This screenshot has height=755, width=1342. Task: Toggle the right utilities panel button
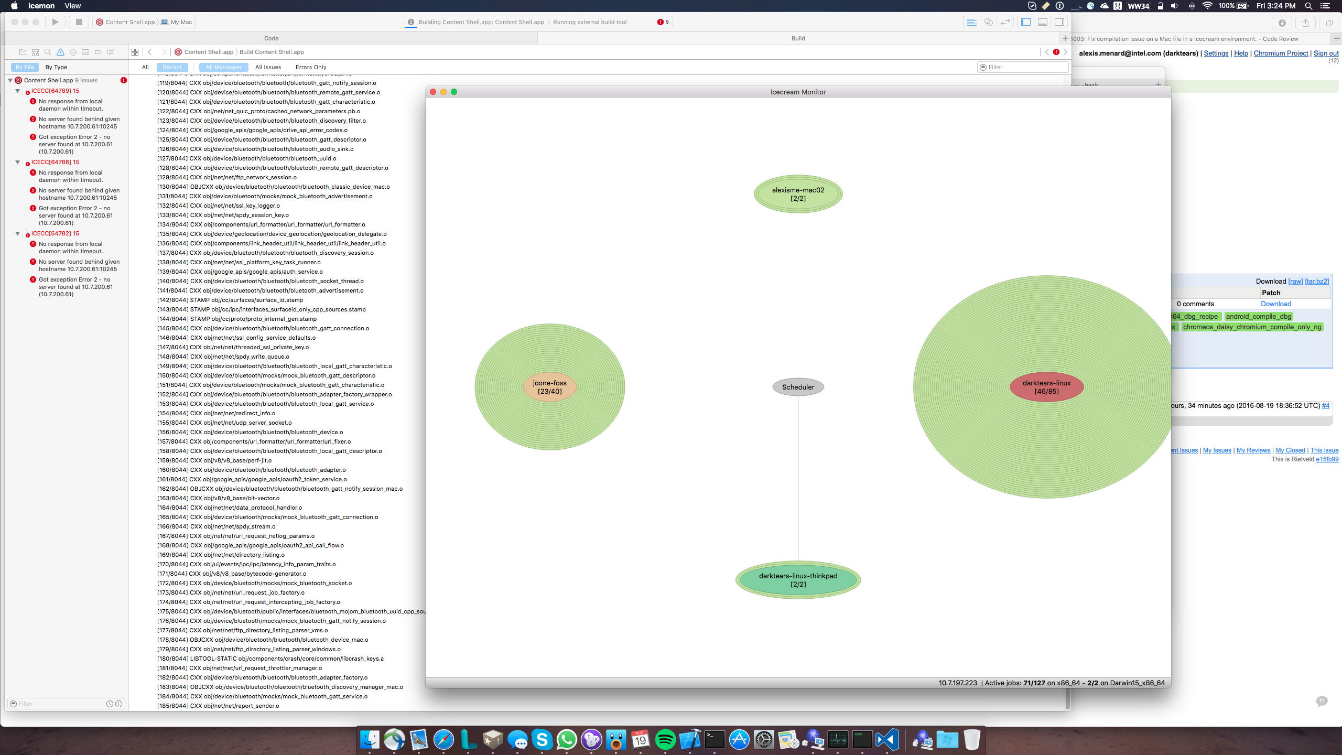pyautogui.click(x=1059, y=22)
